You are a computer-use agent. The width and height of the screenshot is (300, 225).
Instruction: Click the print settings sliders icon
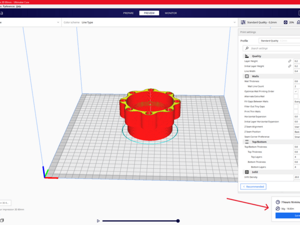point(243,22)
